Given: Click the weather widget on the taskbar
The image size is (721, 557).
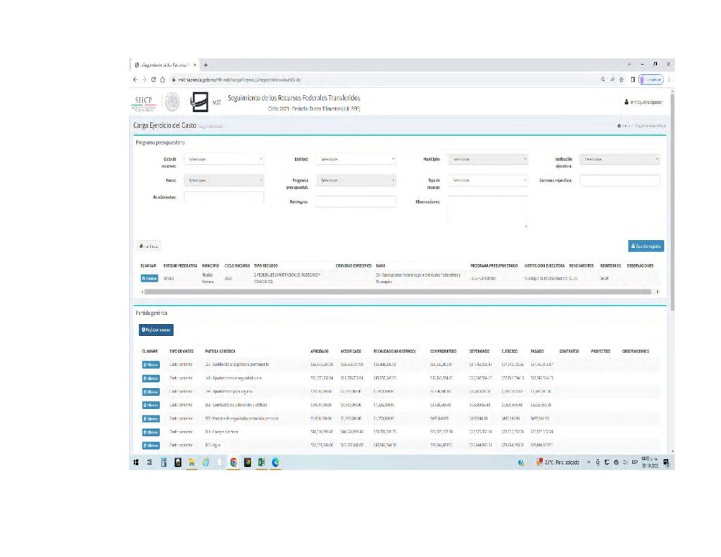Looking at the screenshot, I should click(x=558, y=462).
